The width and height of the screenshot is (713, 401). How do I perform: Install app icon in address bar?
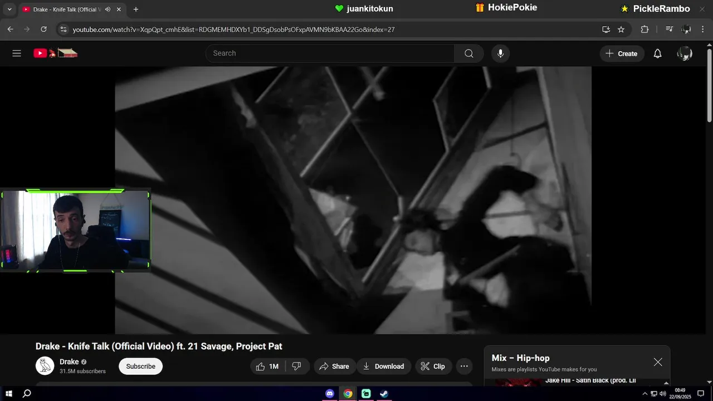(x=606, y=30)
